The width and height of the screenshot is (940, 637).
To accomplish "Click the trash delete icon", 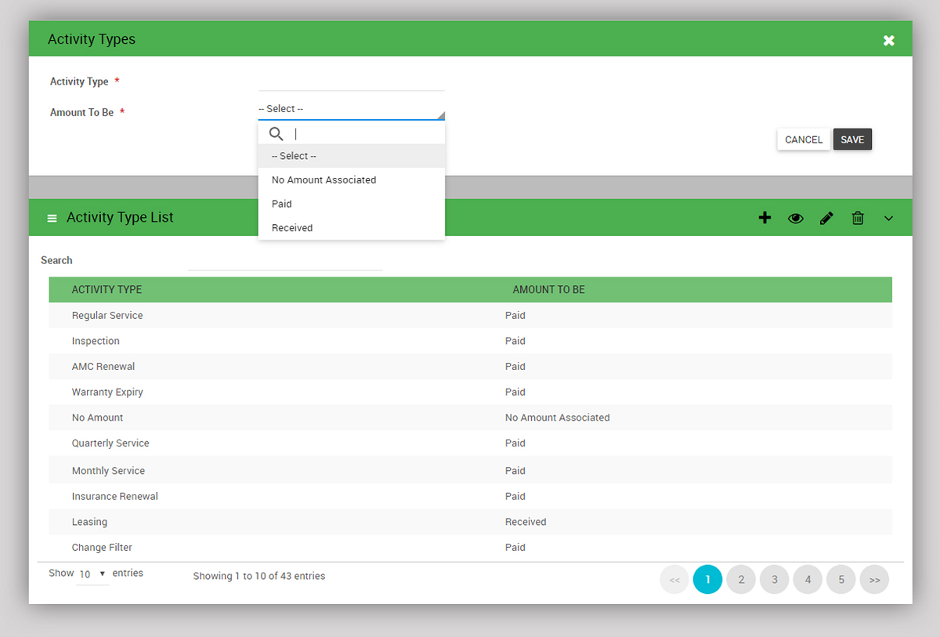I will (x=858, y=218).
